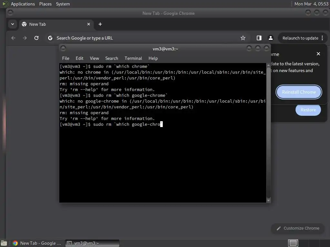Click 'rm: missing operand' first occurrence
The height and width of the screenshot is (247, 330).
[84, 84]
